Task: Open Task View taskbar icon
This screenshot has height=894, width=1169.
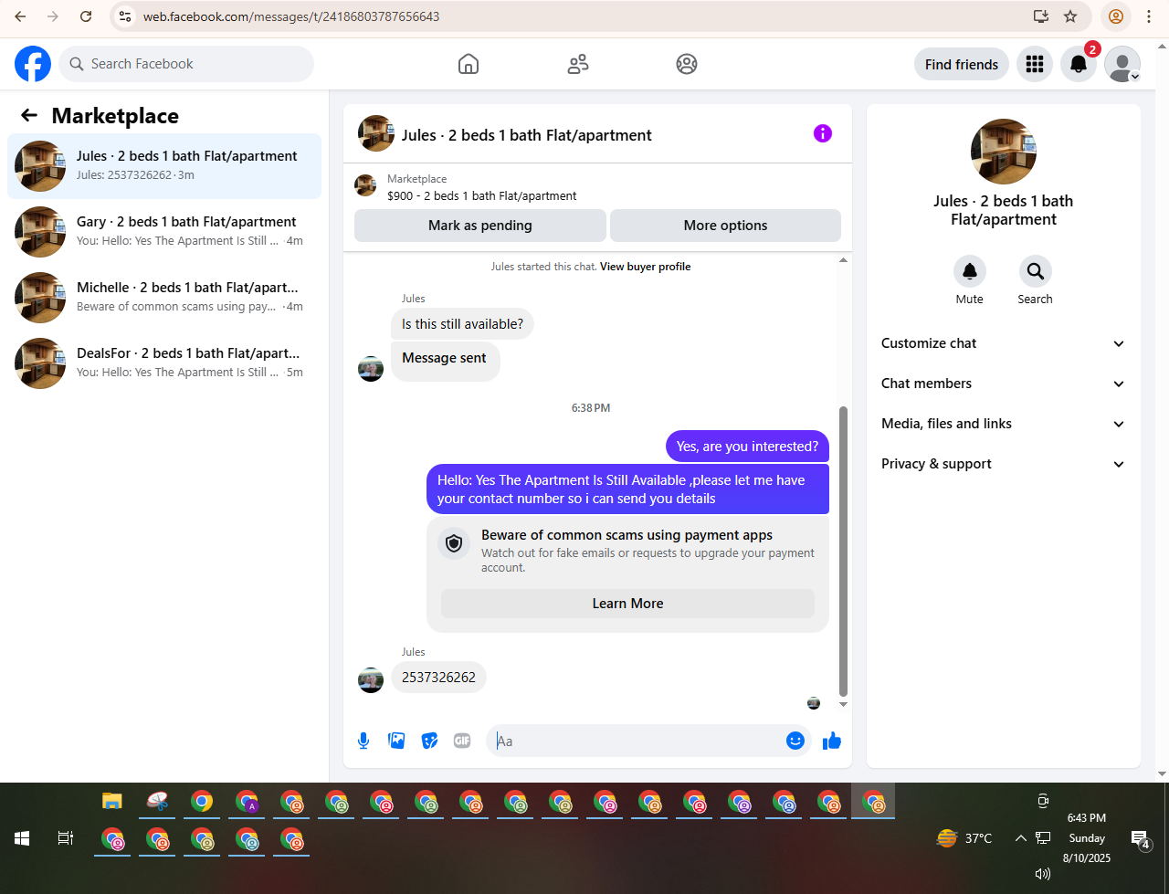Action: pos(65,837)
